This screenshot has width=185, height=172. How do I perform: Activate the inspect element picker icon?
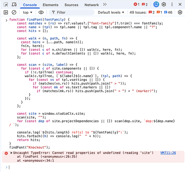pyautogui.click(x=6, y=5)
